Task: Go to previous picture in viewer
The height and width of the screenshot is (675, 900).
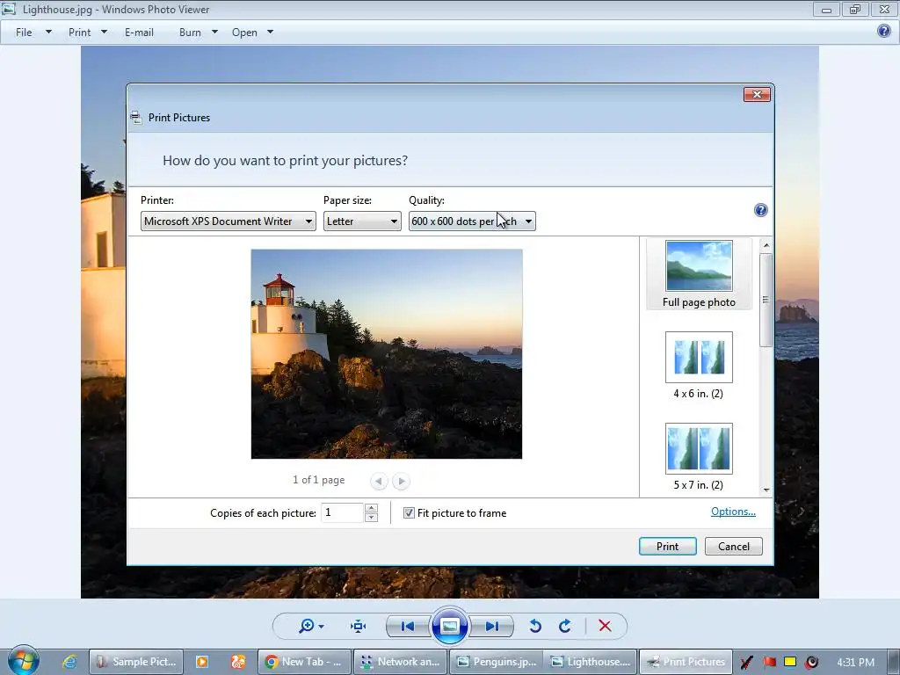Action: pos(408,626)
